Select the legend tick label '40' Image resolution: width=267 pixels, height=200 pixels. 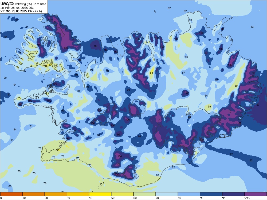[91, 198]
